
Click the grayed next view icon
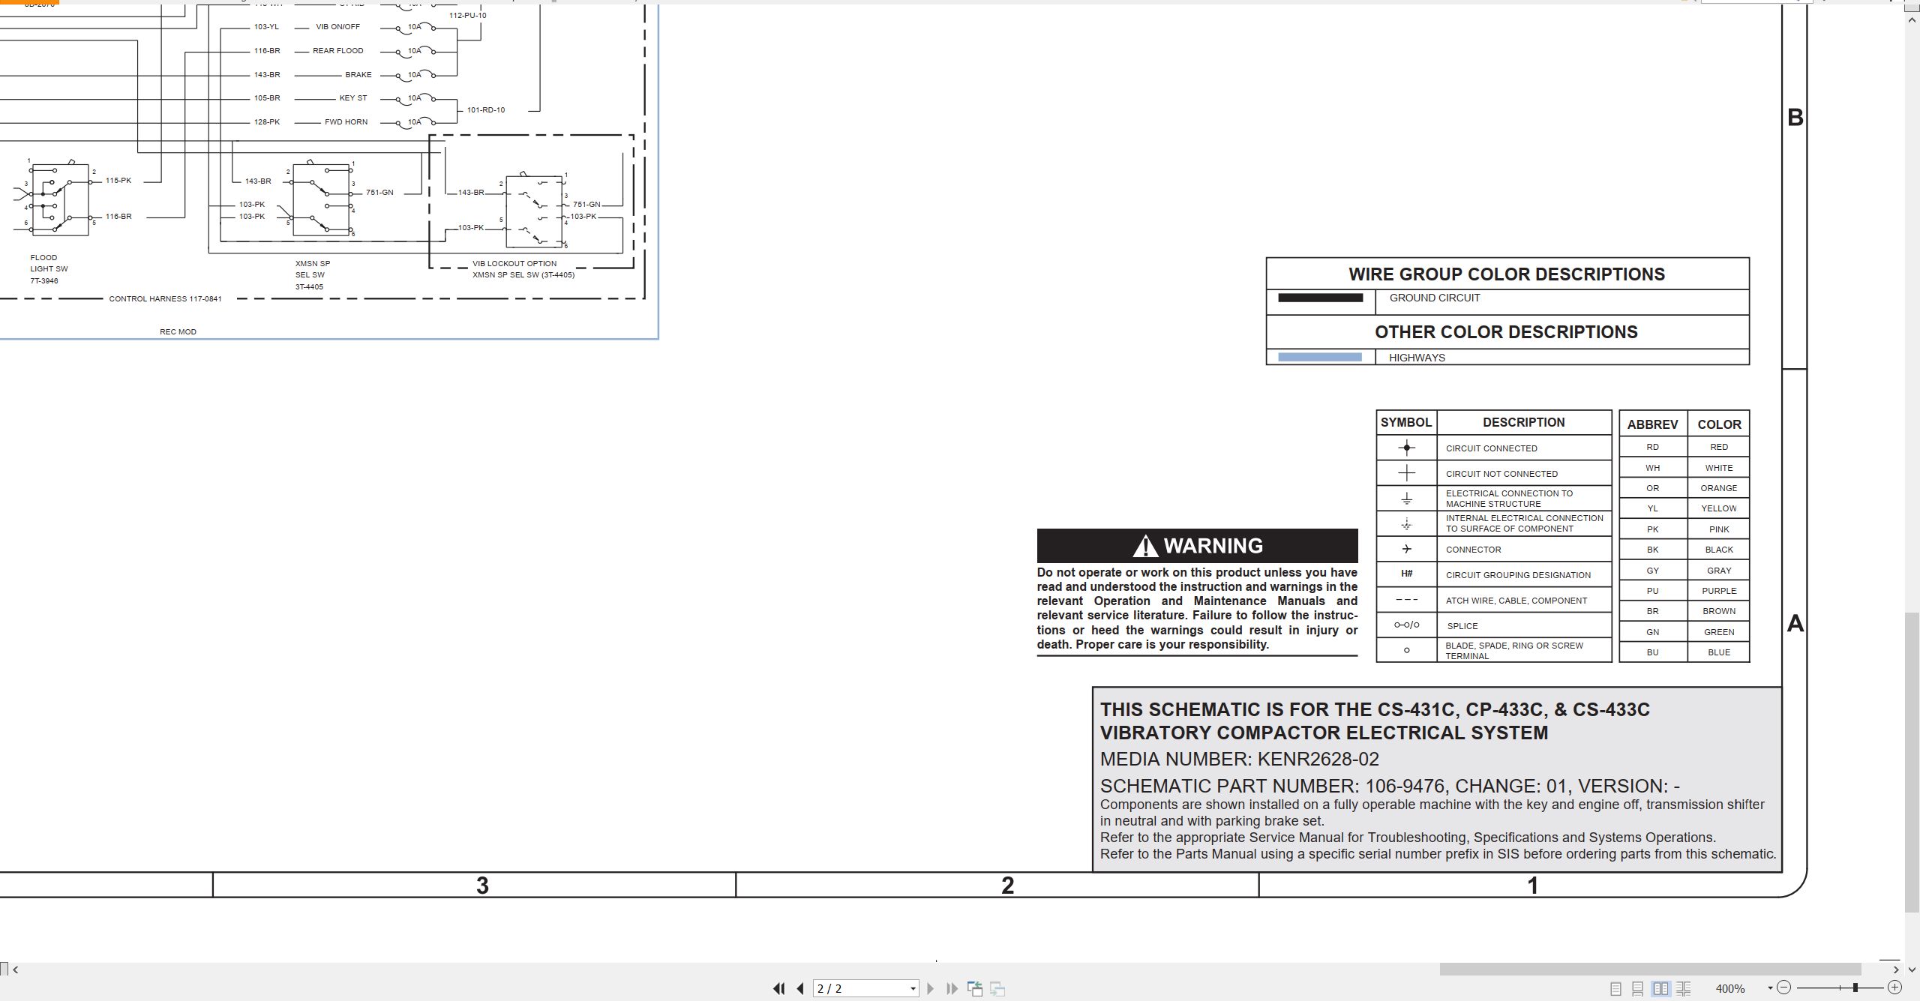[997, 988]
